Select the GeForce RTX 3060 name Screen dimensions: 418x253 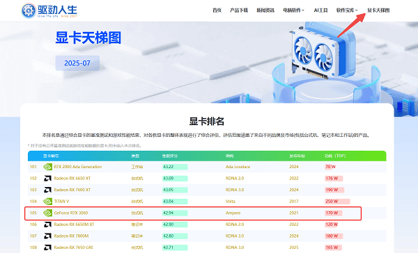click(x=71, y=213)
